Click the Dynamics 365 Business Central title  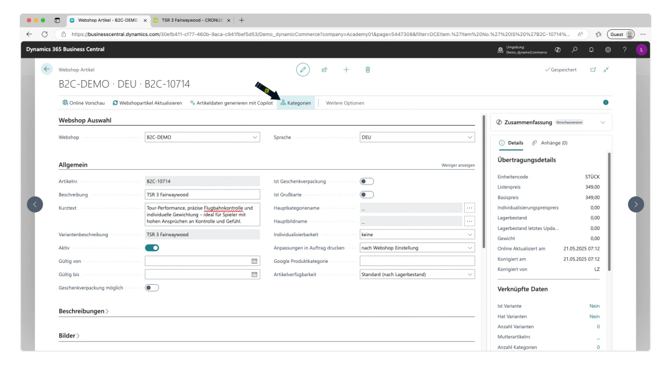tap(65, 49)
